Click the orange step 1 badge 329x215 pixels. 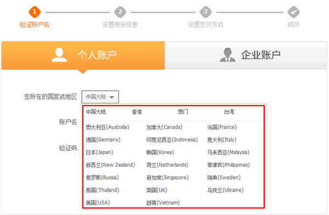(x=35, y=12)
